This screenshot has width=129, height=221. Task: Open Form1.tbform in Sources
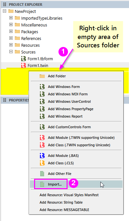(x=40, y=59)
